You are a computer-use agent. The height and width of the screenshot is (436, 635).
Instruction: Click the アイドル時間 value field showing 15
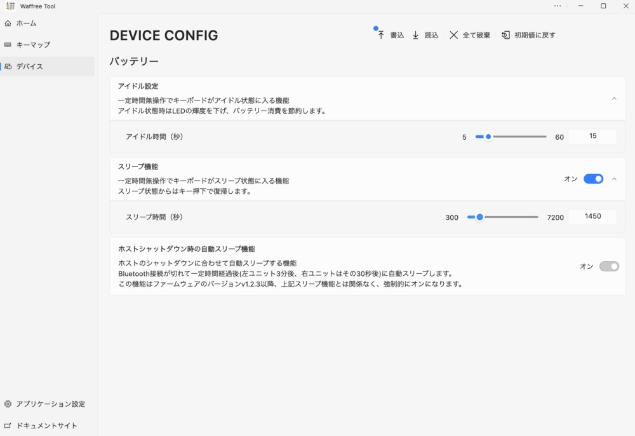[x=592, y=136]
